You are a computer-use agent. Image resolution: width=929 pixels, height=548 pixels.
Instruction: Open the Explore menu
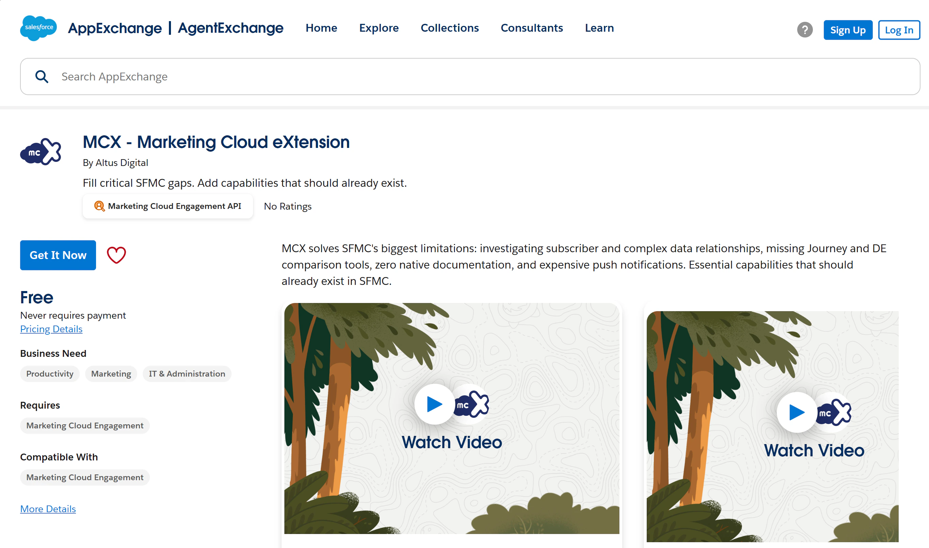379,28
